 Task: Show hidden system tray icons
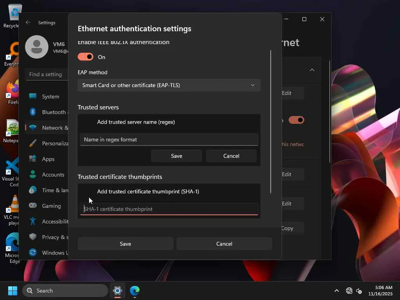pos(336,291)
